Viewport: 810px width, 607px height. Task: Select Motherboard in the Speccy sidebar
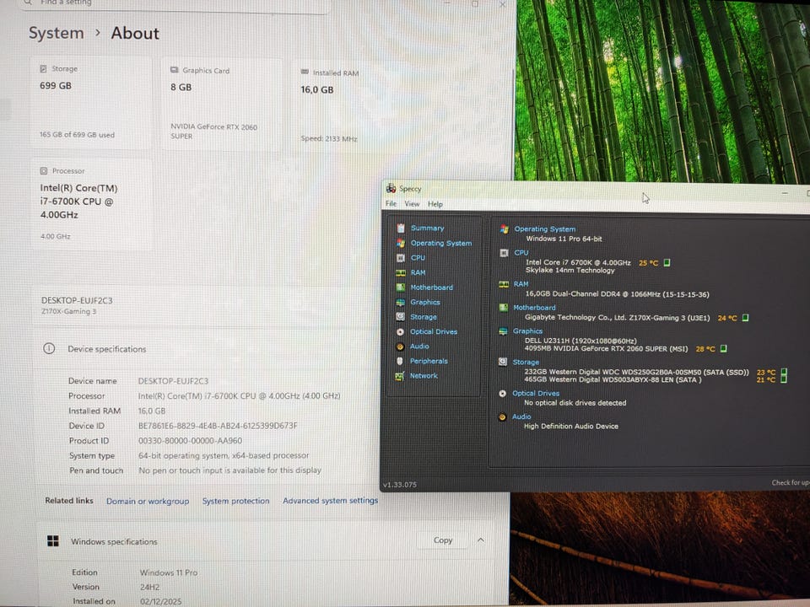click(431, 287)
